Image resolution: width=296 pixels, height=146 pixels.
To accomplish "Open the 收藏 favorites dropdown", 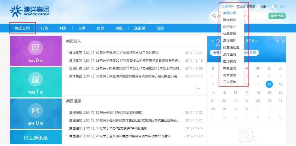I will pyautogui.click(x=265, y=7).
